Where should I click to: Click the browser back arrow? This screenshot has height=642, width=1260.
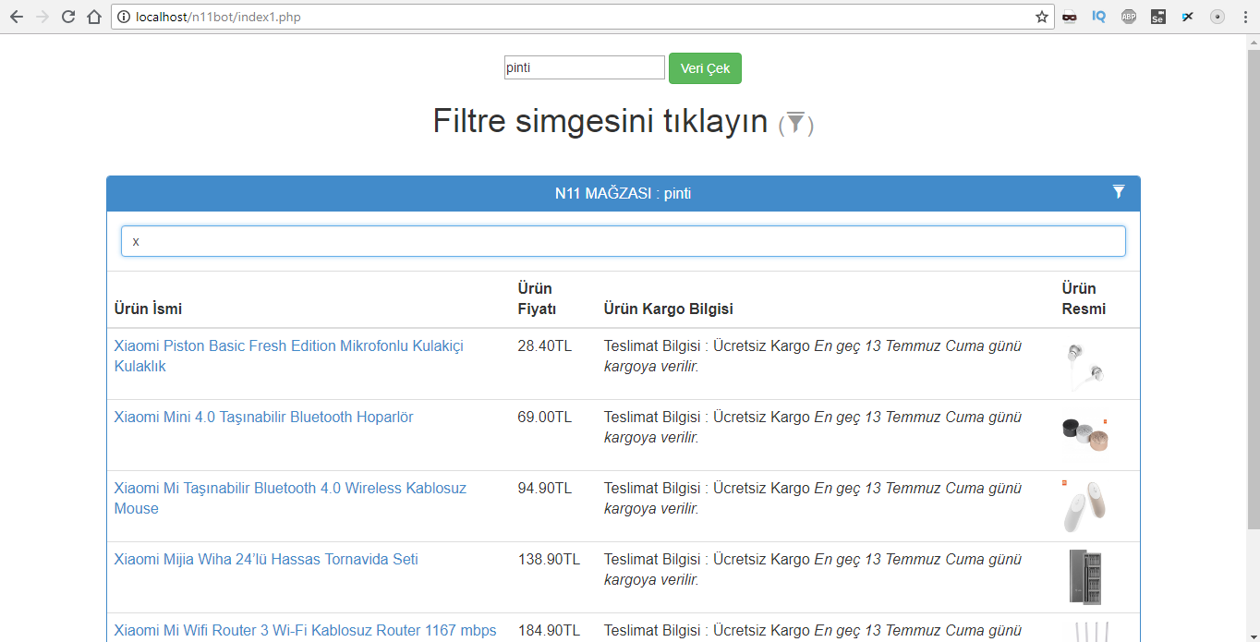[17, 17]
